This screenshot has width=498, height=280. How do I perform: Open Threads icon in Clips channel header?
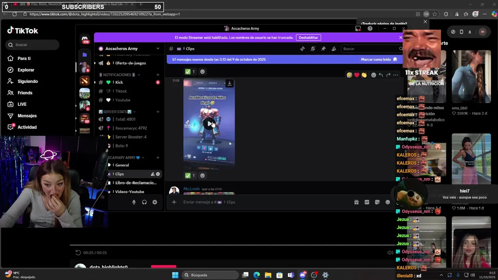302,49
